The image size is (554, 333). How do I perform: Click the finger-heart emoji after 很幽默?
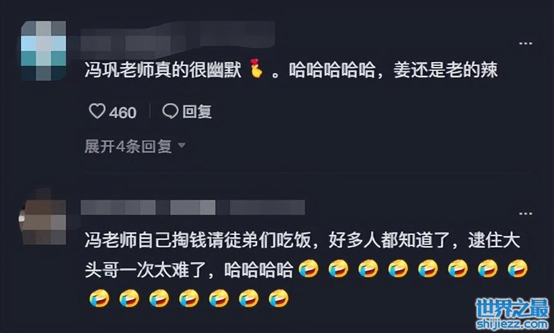[x=256, y=69]
